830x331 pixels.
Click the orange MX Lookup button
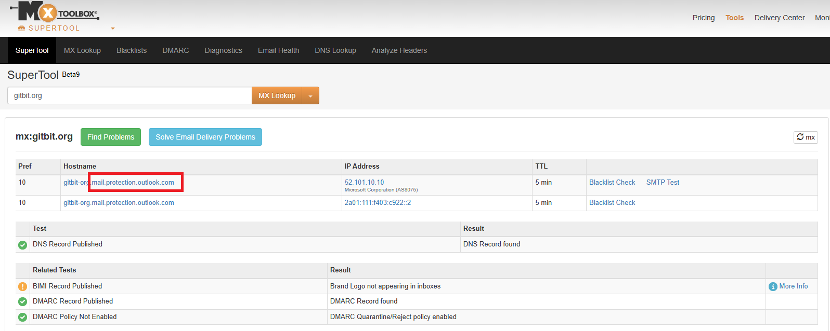pyautogui.click(x=277, y=95)
